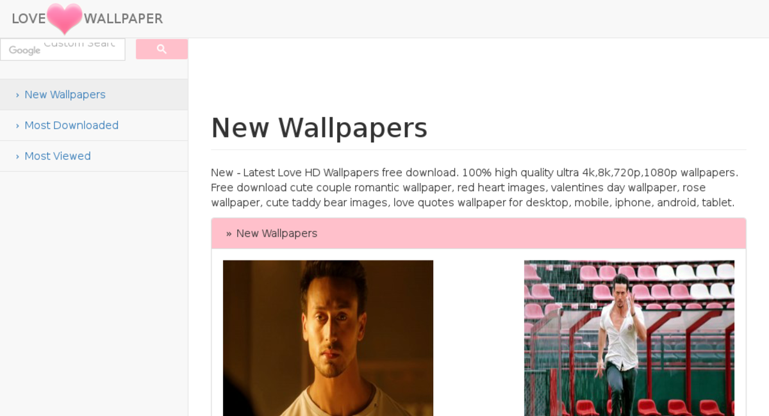Click the pink heart logo icon

65,19
